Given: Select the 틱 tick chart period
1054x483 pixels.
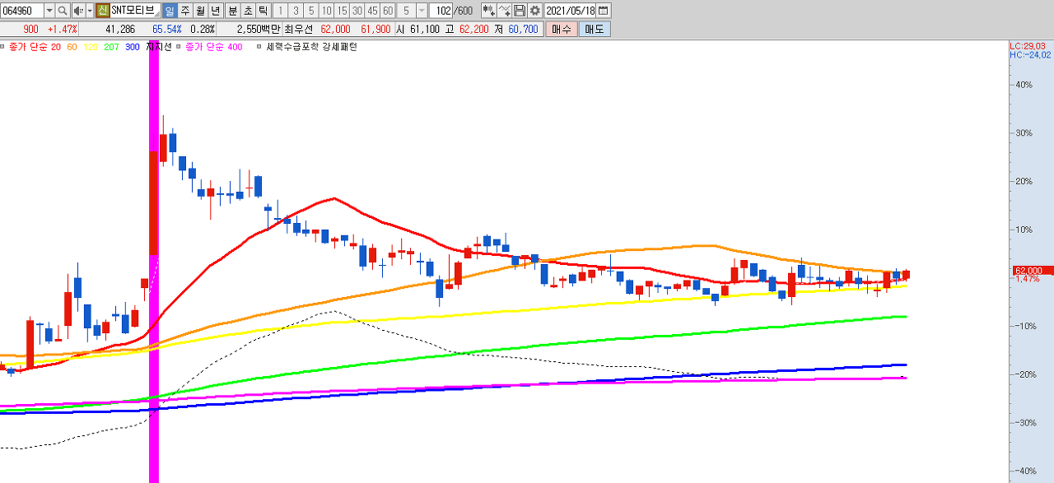Looking at the screenshot, I should tap(262, 11).
